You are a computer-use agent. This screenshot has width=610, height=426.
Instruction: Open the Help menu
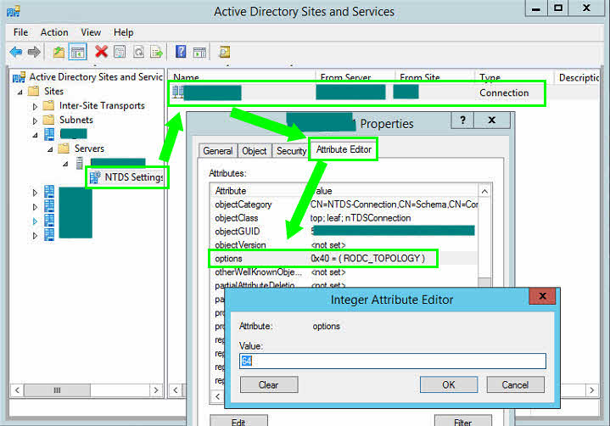(x=123, y=32)
